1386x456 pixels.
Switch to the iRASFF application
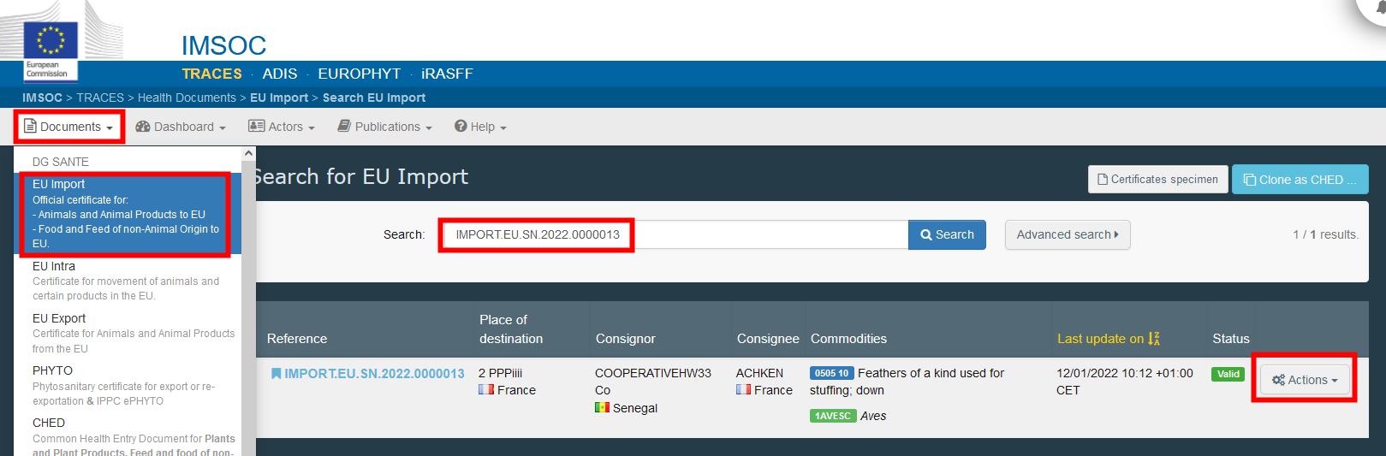click(x=447, y=74)
